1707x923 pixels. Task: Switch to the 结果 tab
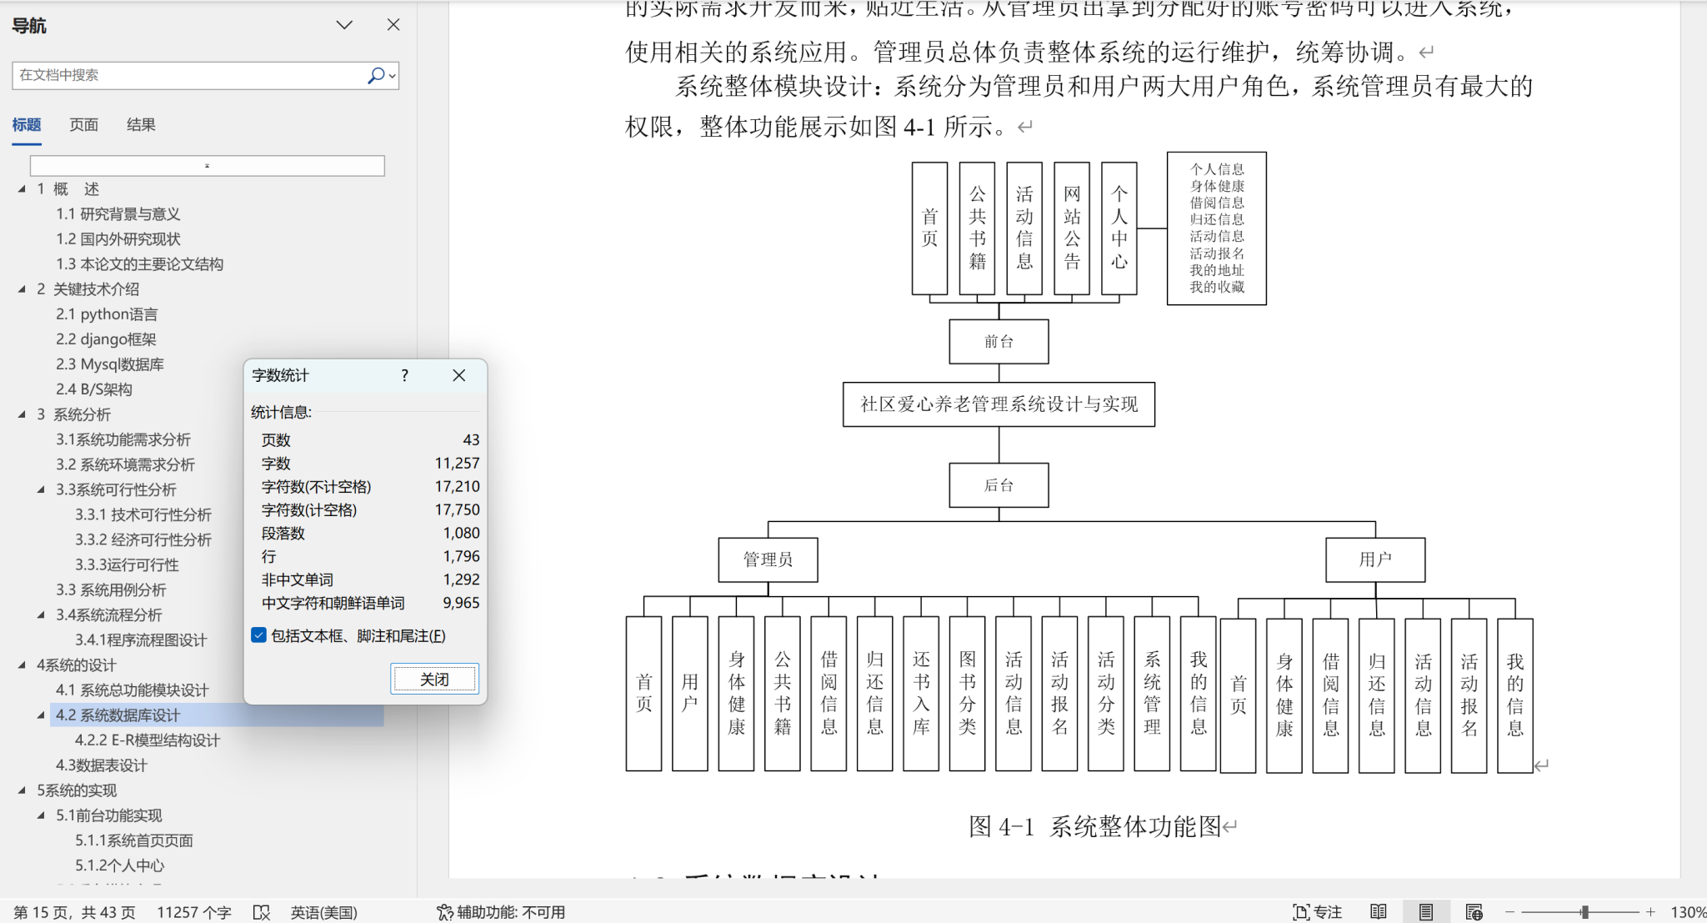click(x=141, y=125)
